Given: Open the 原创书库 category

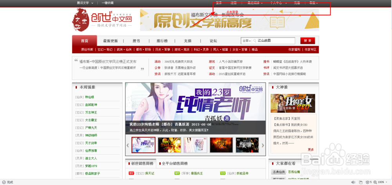Looking at the screenshot, I should tap(87, 49).
